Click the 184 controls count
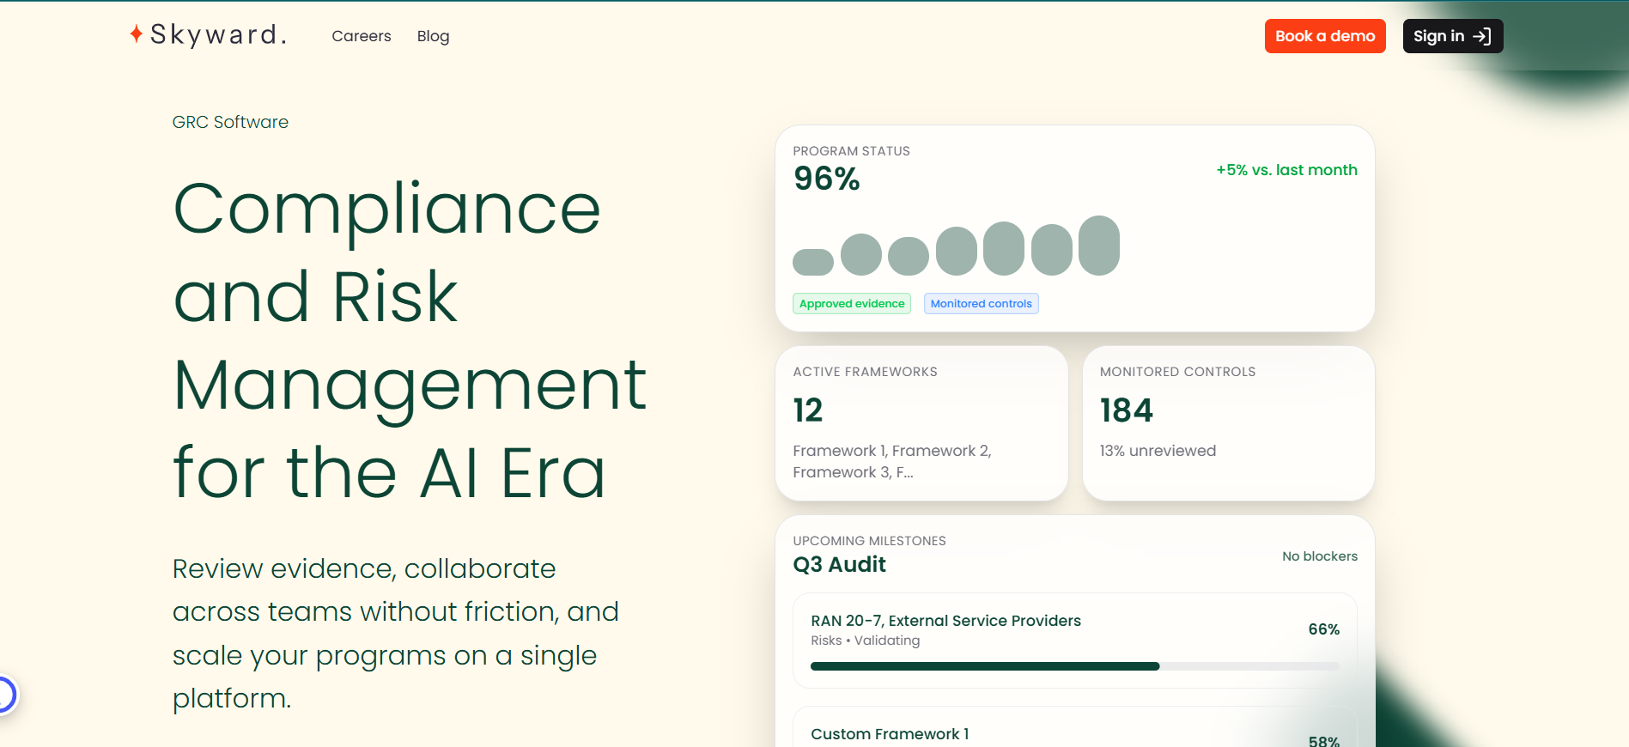This screenshot has width=1629, height=747. click(1127, 410)
